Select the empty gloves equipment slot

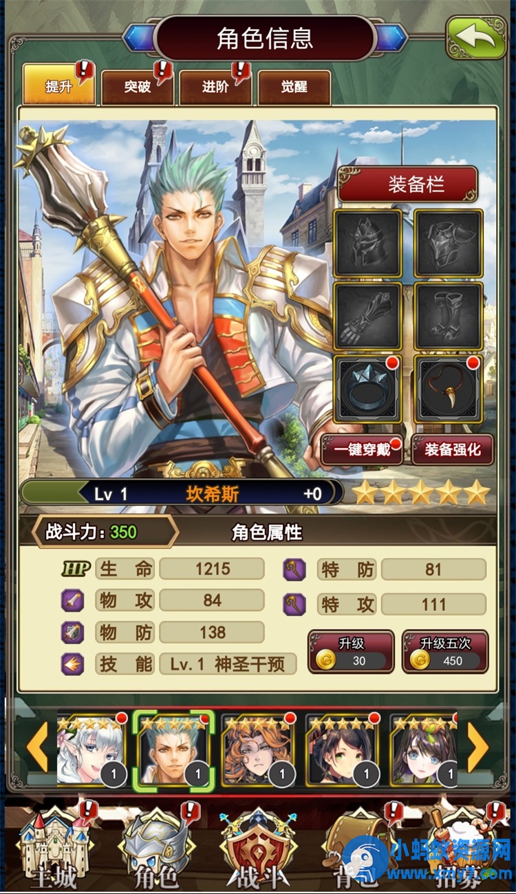(x=368, y=316)
